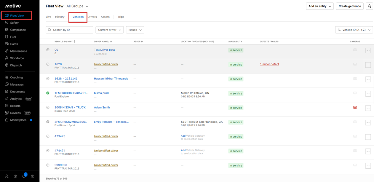Click the user settings icon beside Create geofence
The width and height of the screenshot is (374, 182).
pos(369,6)
